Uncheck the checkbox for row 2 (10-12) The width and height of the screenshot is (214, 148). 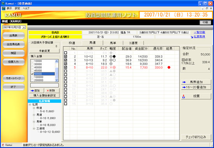(x=65, y=56)
